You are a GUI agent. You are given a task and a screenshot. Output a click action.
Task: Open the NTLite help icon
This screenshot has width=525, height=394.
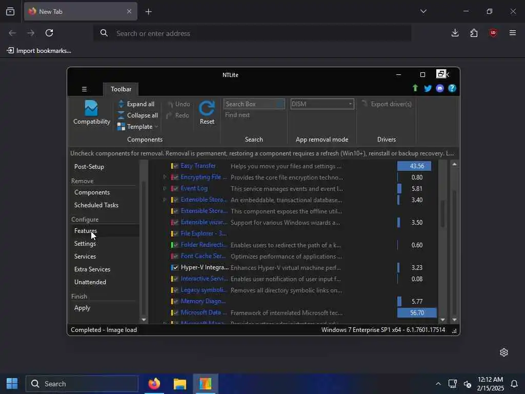pyautogui.click(x=452, y=88)
